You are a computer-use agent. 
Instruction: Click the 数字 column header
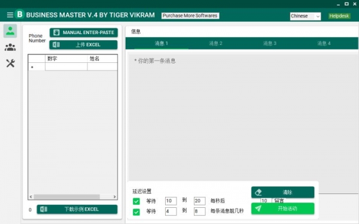66,59
